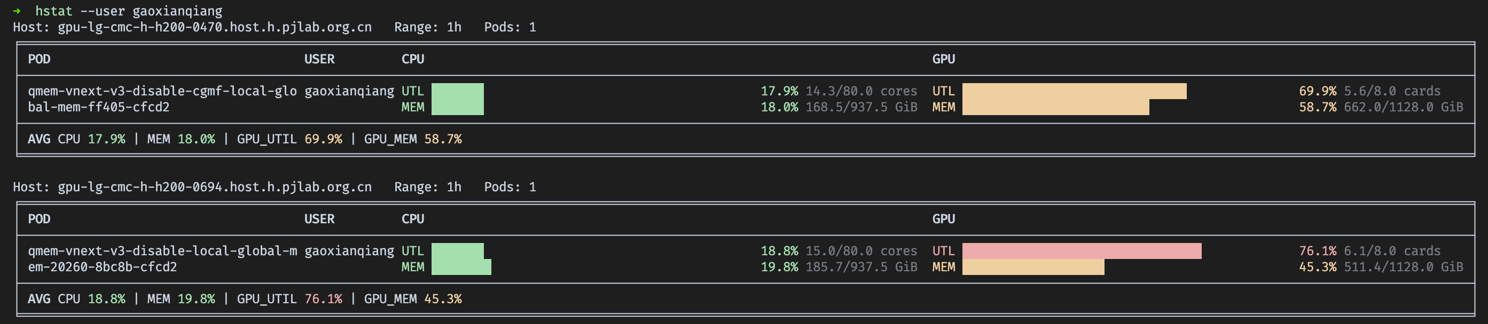The width and height of the screenshot is (1488, 324).
Task: Click the green CPU UTL bar, first host
Action: 458,91
